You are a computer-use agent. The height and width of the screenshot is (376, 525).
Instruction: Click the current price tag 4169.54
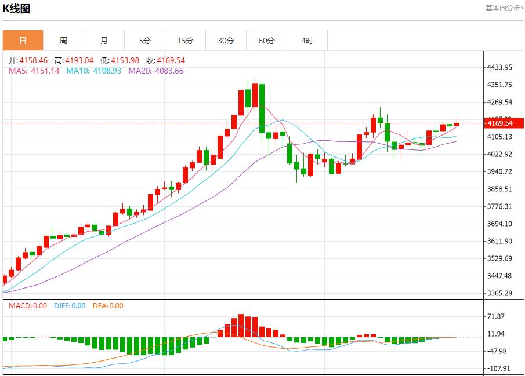pos(504,123)
